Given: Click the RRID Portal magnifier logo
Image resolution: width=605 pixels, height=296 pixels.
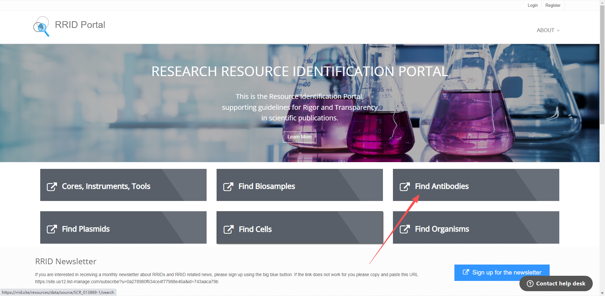Looking at the screenshot, I should 42,26.
